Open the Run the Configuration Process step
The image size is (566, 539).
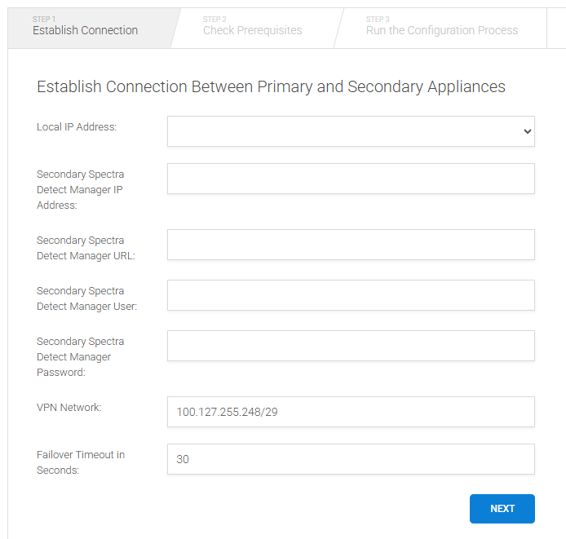pos(441,30)
